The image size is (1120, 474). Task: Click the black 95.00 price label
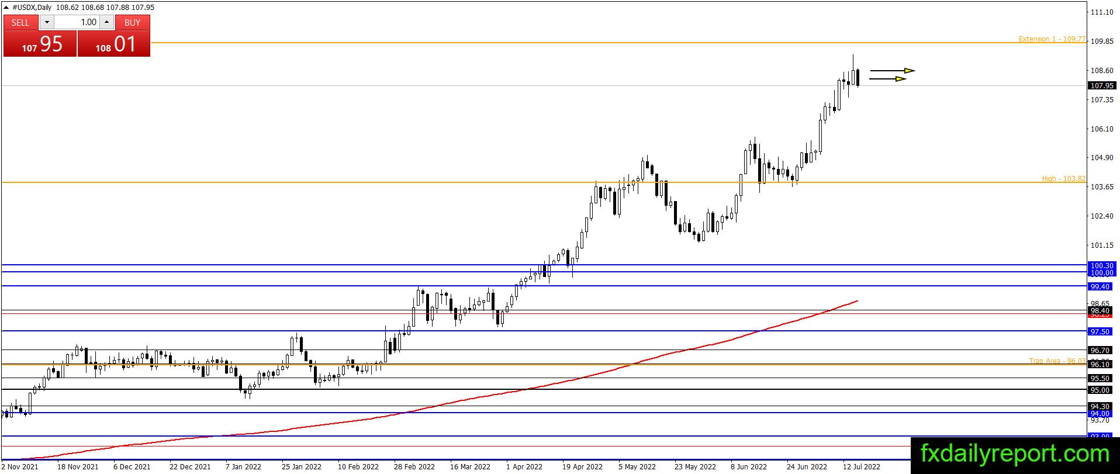coord(1100,390)
